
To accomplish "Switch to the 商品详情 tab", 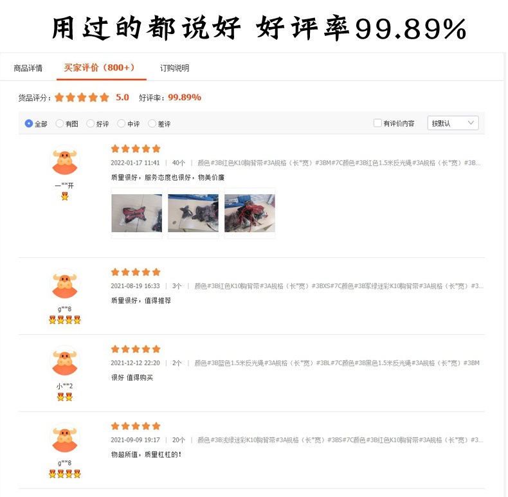I will pos(28,68).
